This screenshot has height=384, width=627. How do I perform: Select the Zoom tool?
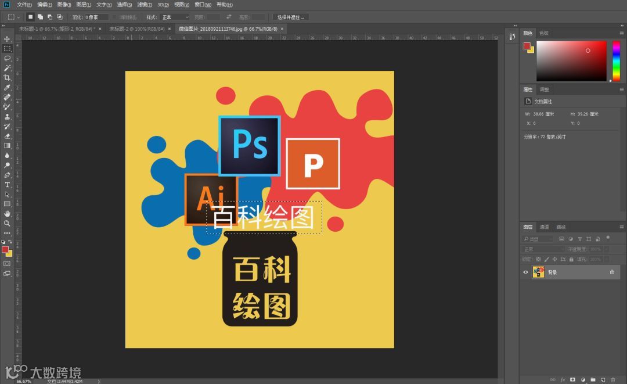7,223
